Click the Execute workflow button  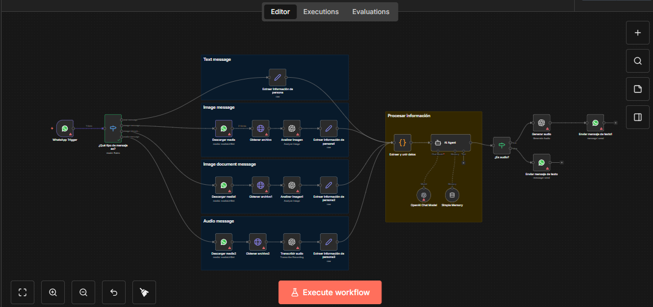[330, 292]
